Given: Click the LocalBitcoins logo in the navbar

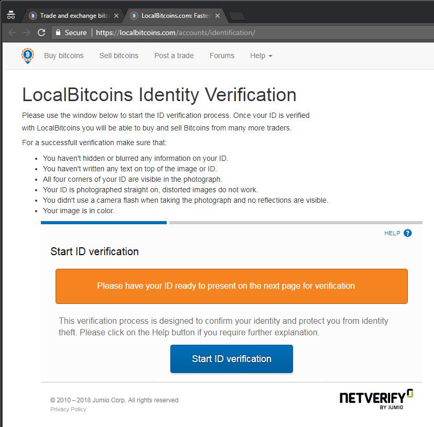Looking at the screenshot, I should tap(28, 56).
